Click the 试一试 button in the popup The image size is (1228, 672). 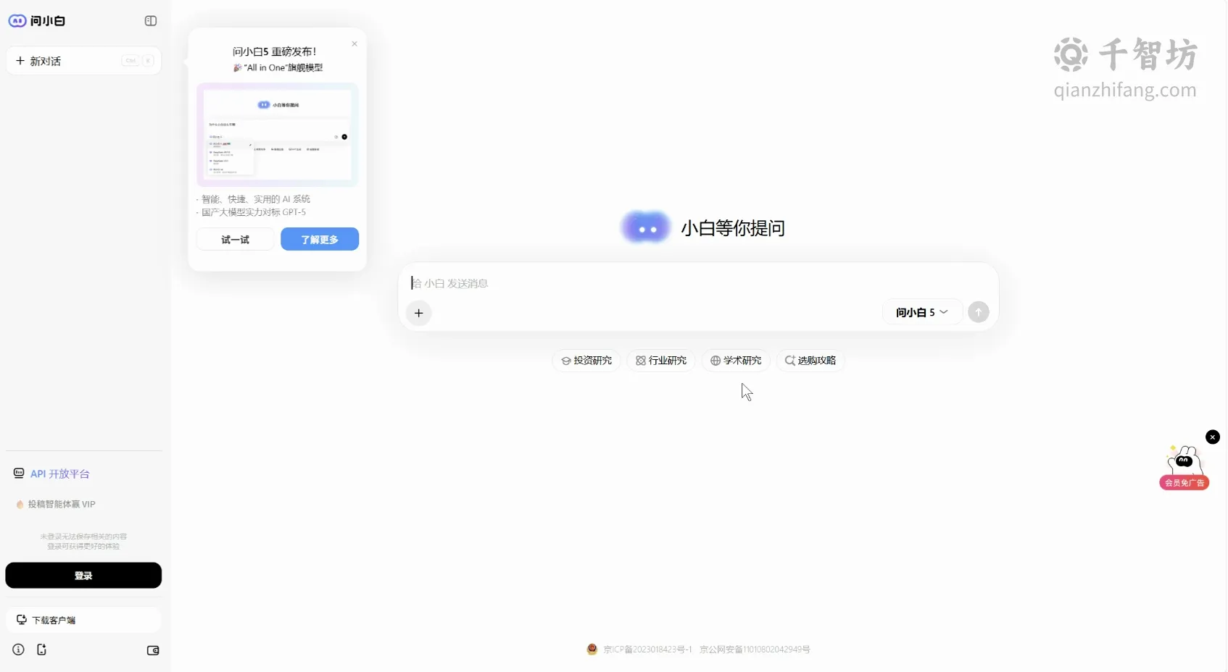point(235,240)
